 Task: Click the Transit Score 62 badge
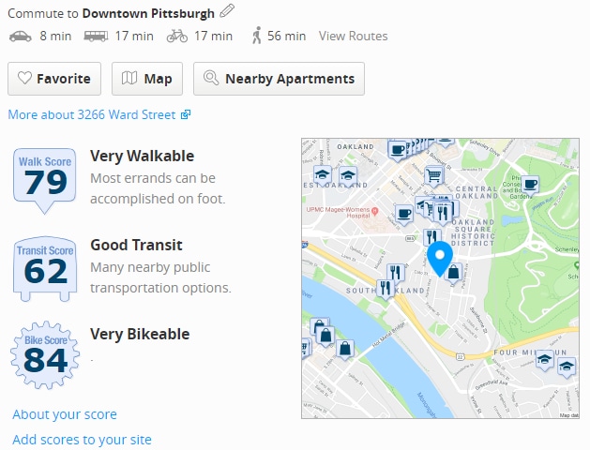tap(45, 269)
